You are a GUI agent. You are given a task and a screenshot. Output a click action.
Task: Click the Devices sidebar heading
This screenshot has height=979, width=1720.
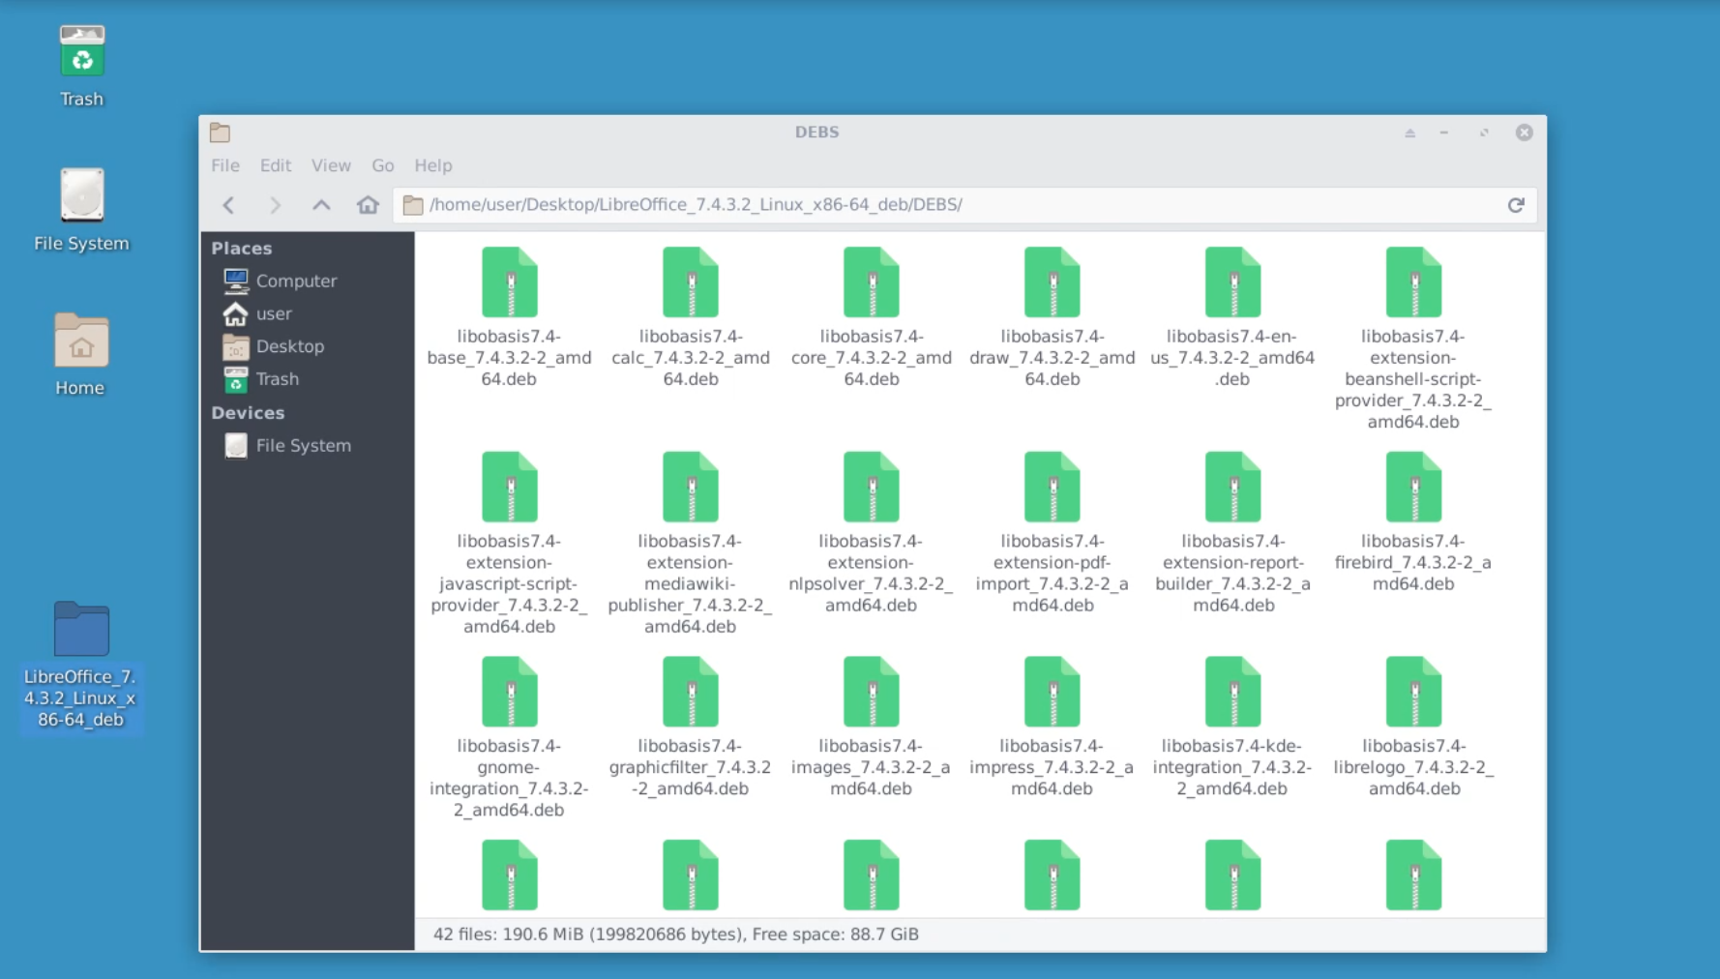pyautogui.click(x=249, y=413)
